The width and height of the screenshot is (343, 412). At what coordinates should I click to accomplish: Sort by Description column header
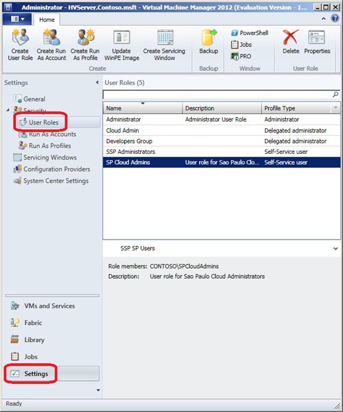point(221,108)
